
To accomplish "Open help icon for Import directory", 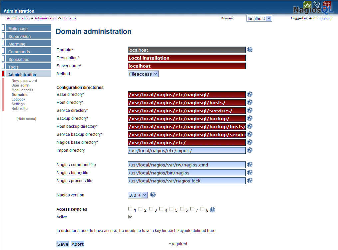I will pos(250,150).
